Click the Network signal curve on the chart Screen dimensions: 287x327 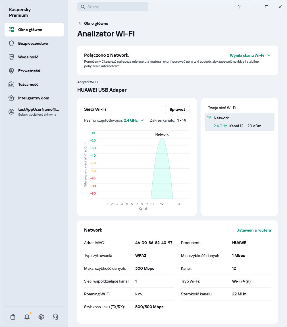pyautogui.click(x=162, y=171)
